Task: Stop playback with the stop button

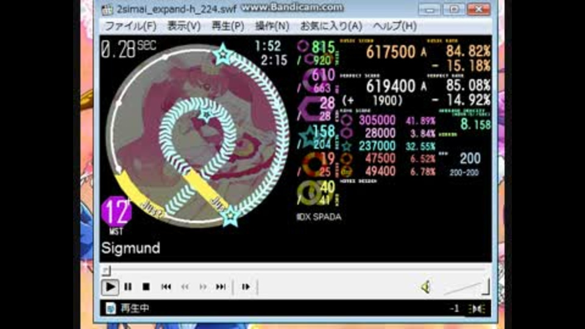Action: 146,287
